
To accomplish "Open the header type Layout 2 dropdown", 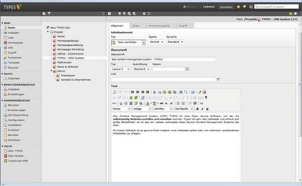I will point(120,69).
